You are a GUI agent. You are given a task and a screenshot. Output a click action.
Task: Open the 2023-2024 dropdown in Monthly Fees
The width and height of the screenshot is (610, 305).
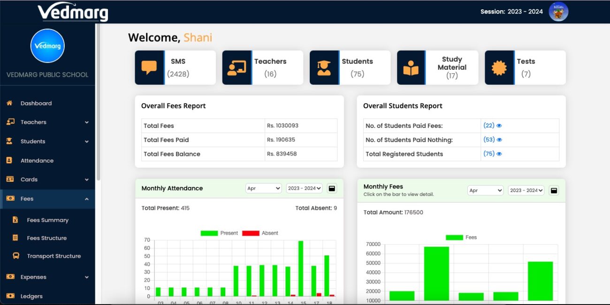coord(526,190)
